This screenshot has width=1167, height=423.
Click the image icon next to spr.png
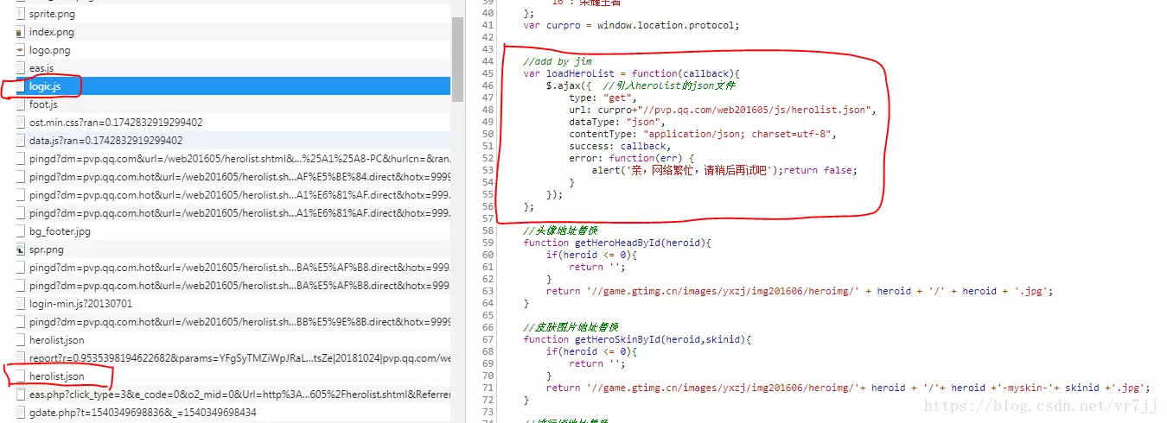pyautogui.click(x=21, y=249)
